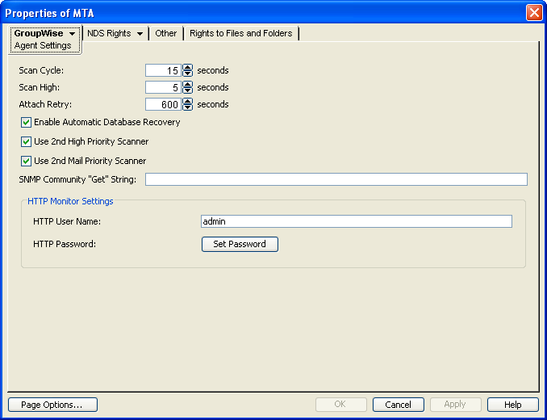Screen dimensions: 547x420
Task: Open Rights to Files and Folders tab
Action: 241,33
